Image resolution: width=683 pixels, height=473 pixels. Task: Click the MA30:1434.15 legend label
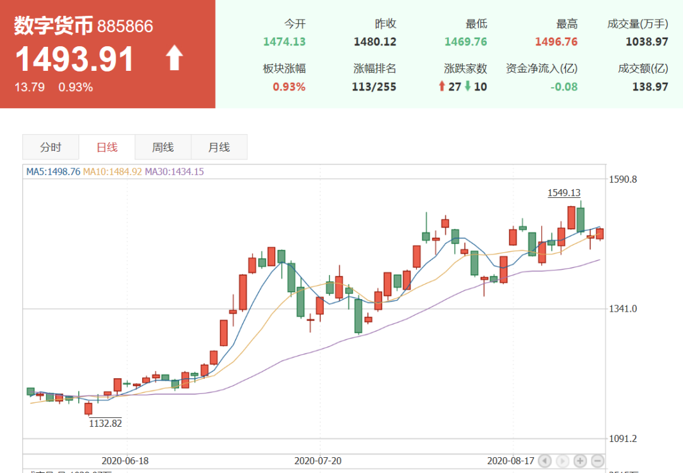[x=175, y=171]
